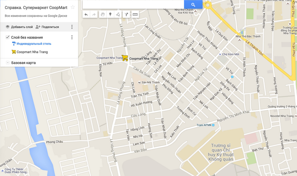Viewport: 297px width, 176px height.
Task: Click the map search input field
Action: [133, 5]
